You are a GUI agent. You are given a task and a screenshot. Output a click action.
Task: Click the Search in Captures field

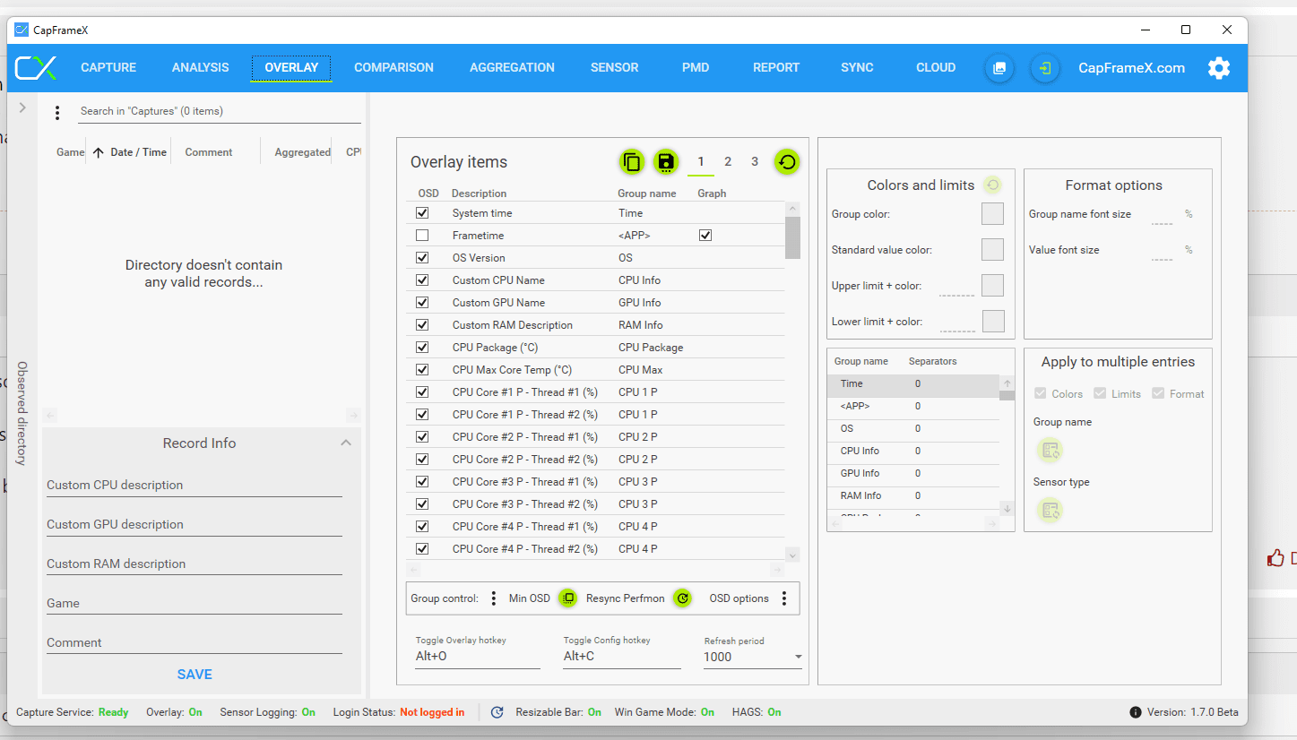[x=220, y=112]
